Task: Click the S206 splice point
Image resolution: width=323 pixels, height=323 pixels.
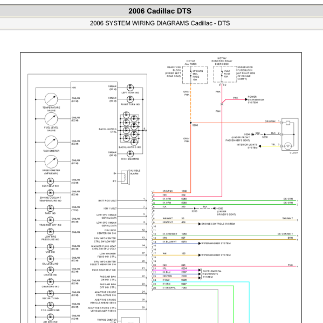Action: (x=265, y=134)
